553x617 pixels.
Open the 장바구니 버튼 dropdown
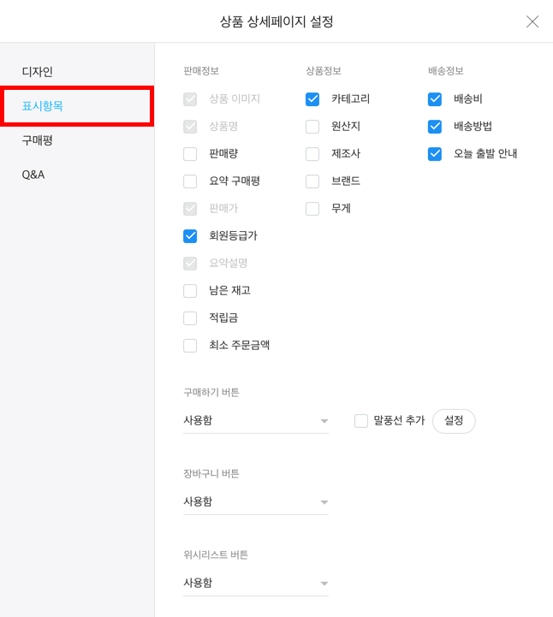point(256,502)
